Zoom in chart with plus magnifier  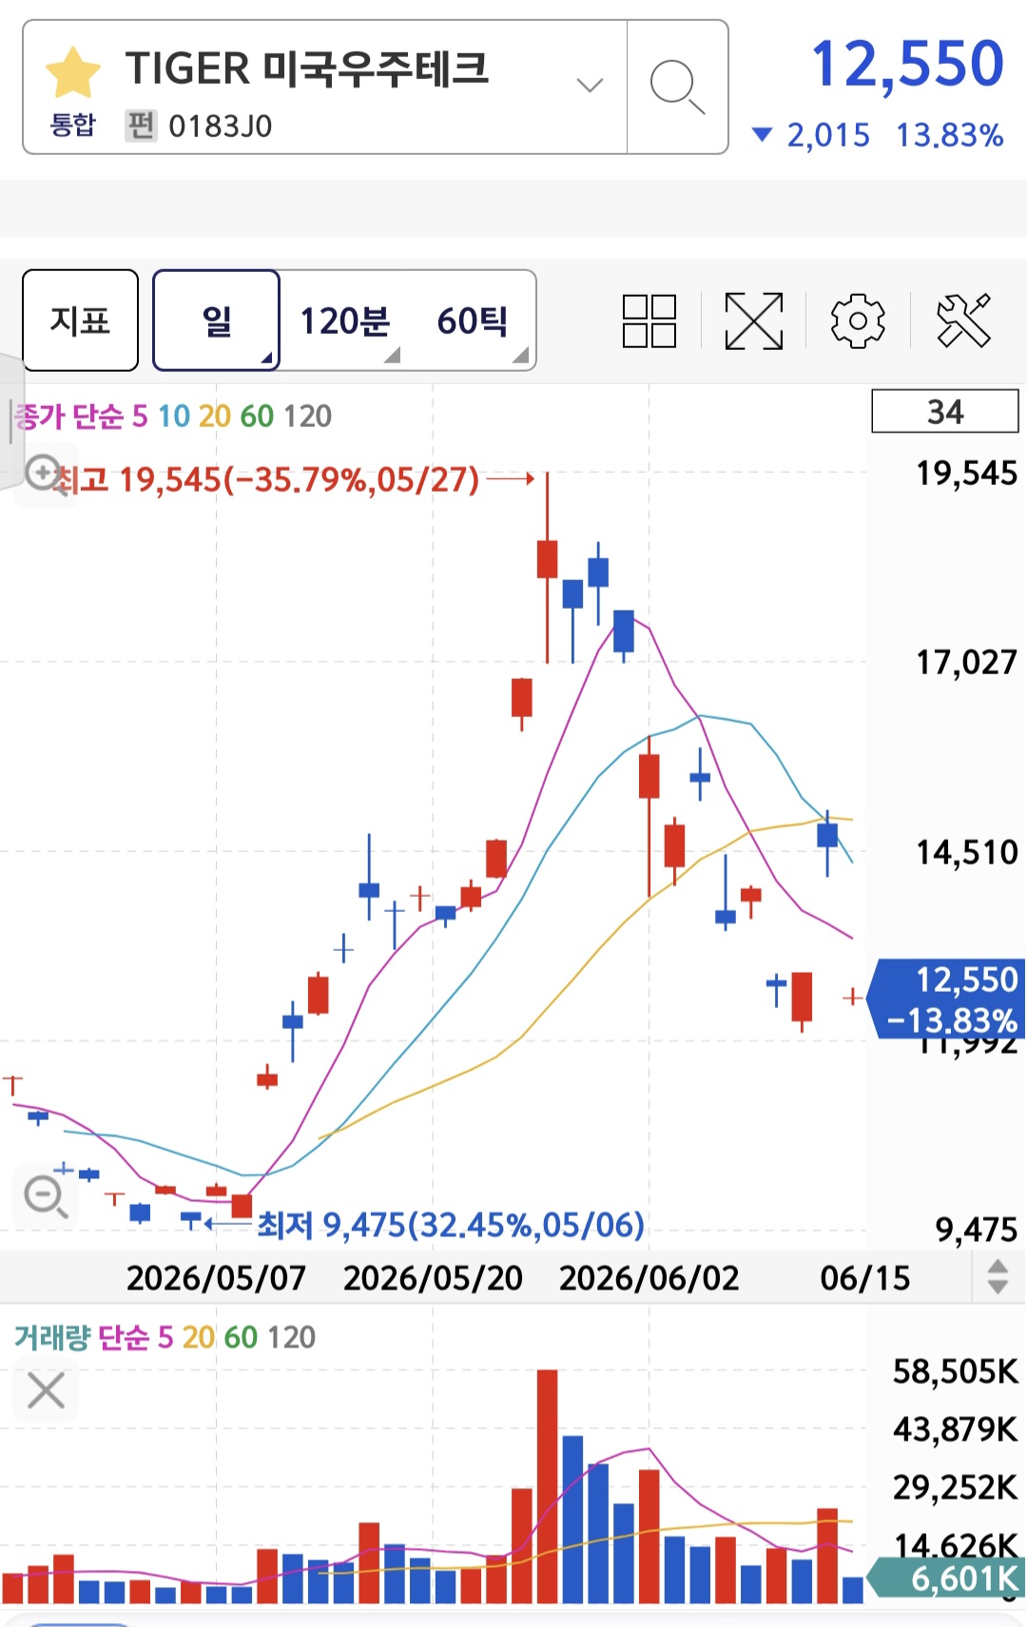point(44,473)
